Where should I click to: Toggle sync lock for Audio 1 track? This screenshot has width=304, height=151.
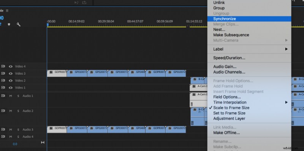3,96
